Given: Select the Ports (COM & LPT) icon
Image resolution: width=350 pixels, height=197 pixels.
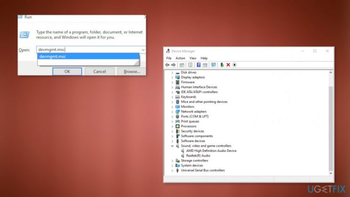Looking at the screenshot, I should pyautogui.click(x=177, y=116).
